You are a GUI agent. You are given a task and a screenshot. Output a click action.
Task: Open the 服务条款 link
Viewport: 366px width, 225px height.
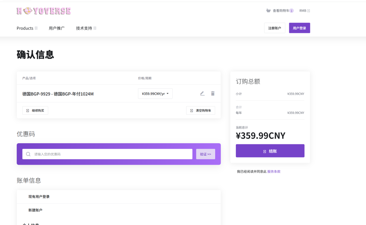[274, 171]
